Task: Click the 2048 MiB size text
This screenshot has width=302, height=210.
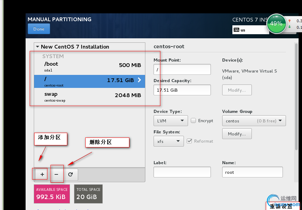Action: click(128, 95)
